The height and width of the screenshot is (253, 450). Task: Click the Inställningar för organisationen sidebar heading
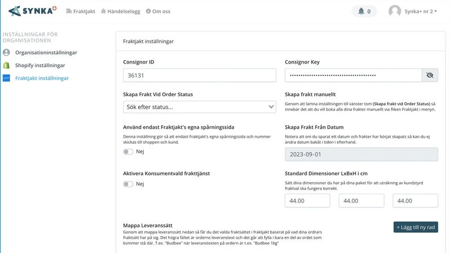click(x=30, y=37)
